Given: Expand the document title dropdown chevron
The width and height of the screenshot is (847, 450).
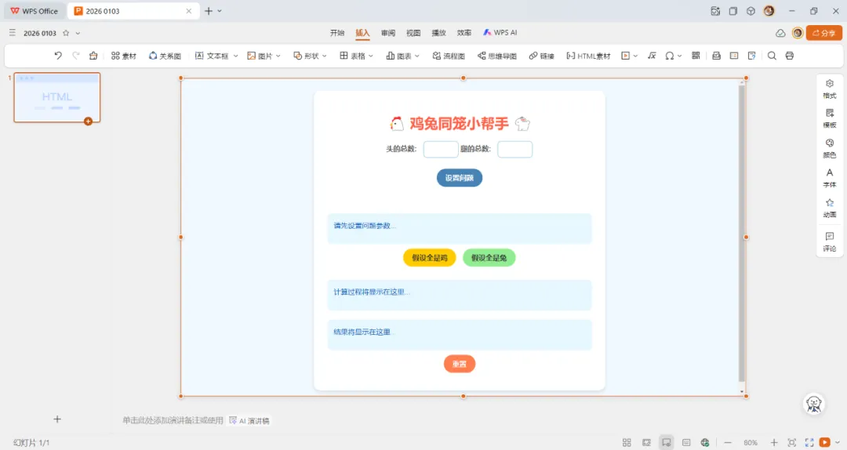Looking at the screenshot, I should (78, 33).
